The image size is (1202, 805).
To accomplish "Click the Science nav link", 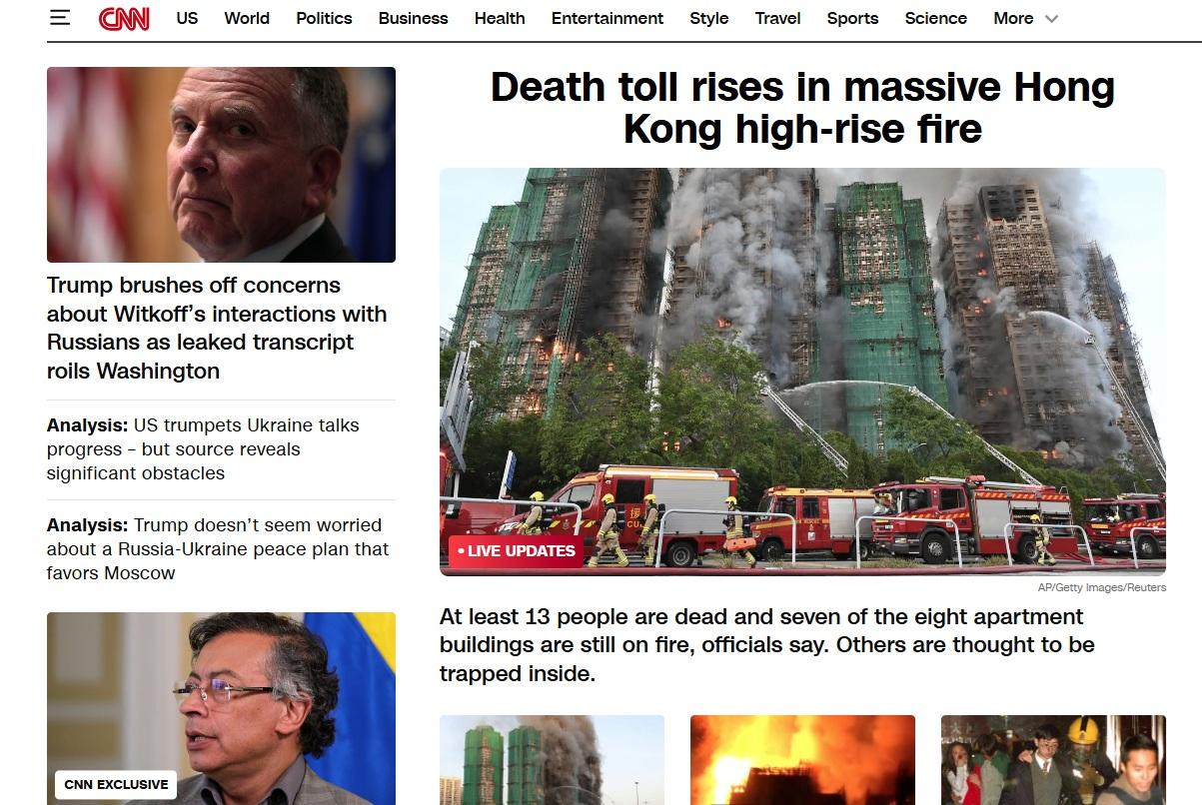I will point(935,18).
